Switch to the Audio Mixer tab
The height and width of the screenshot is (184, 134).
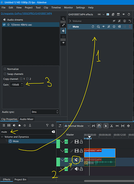click(x=27, y=119)
